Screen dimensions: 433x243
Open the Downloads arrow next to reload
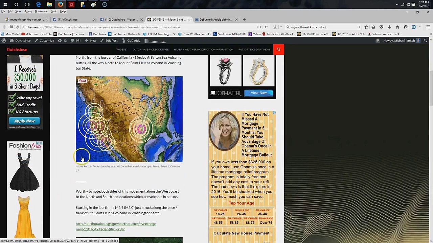point(275,27)
